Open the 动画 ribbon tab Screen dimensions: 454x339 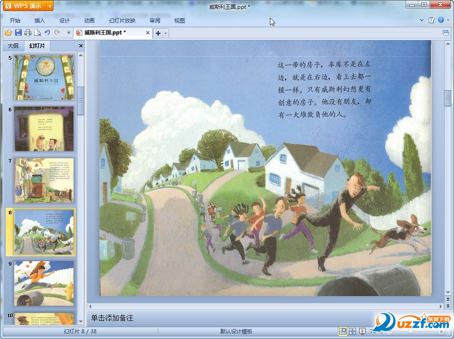pyautogui.click(x=89, y=20)
